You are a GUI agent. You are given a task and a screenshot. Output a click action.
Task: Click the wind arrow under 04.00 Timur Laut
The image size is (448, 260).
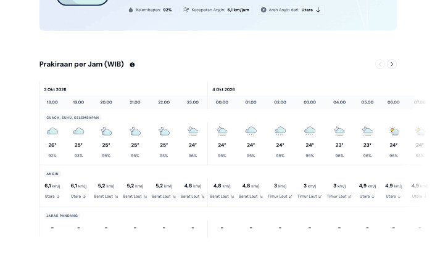click(x=350, y=197)
